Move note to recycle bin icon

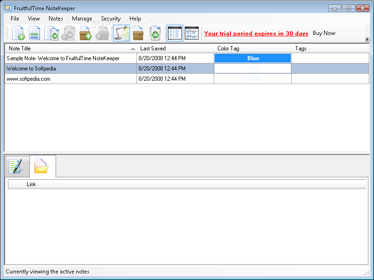(52, 33)
